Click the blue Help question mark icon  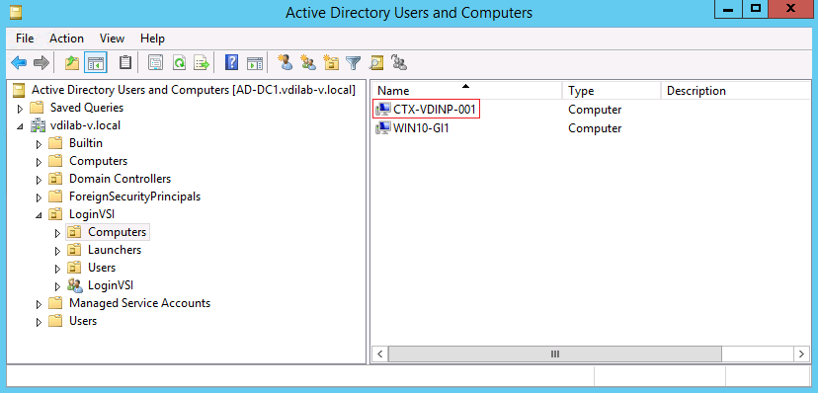tap(231, 63)
